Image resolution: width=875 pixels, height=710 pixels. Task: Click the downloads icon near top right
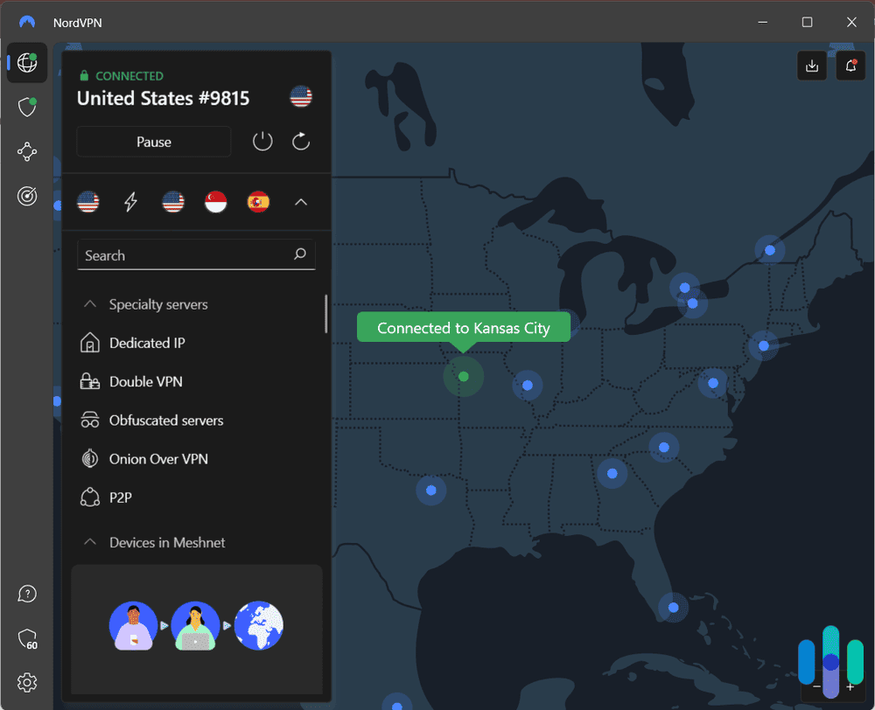811,65
